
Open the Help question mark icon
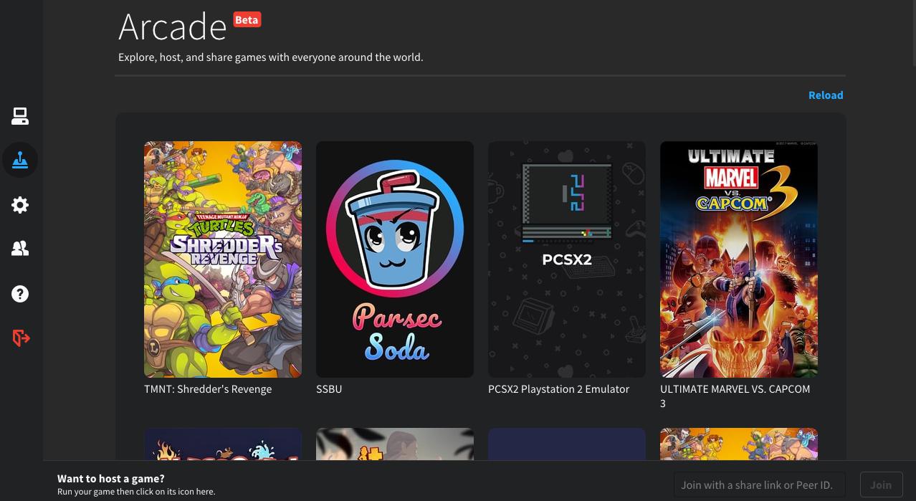[20, 294]
